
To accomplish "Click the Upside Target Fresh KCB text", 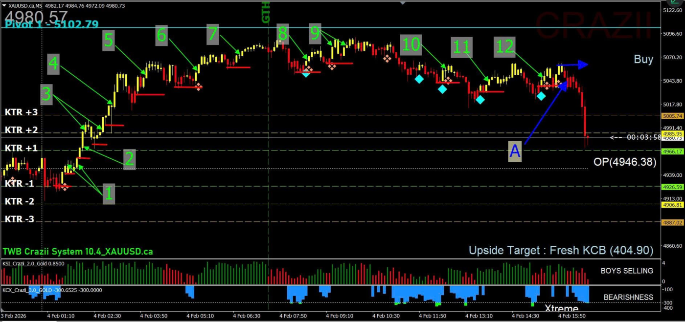I will point(561,250).
